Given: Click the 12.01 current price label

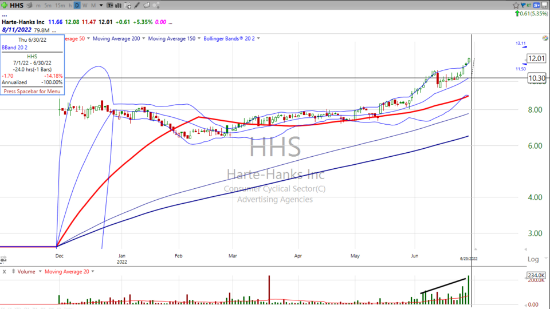Looking at the screenshot, I should tap(536, 58).
